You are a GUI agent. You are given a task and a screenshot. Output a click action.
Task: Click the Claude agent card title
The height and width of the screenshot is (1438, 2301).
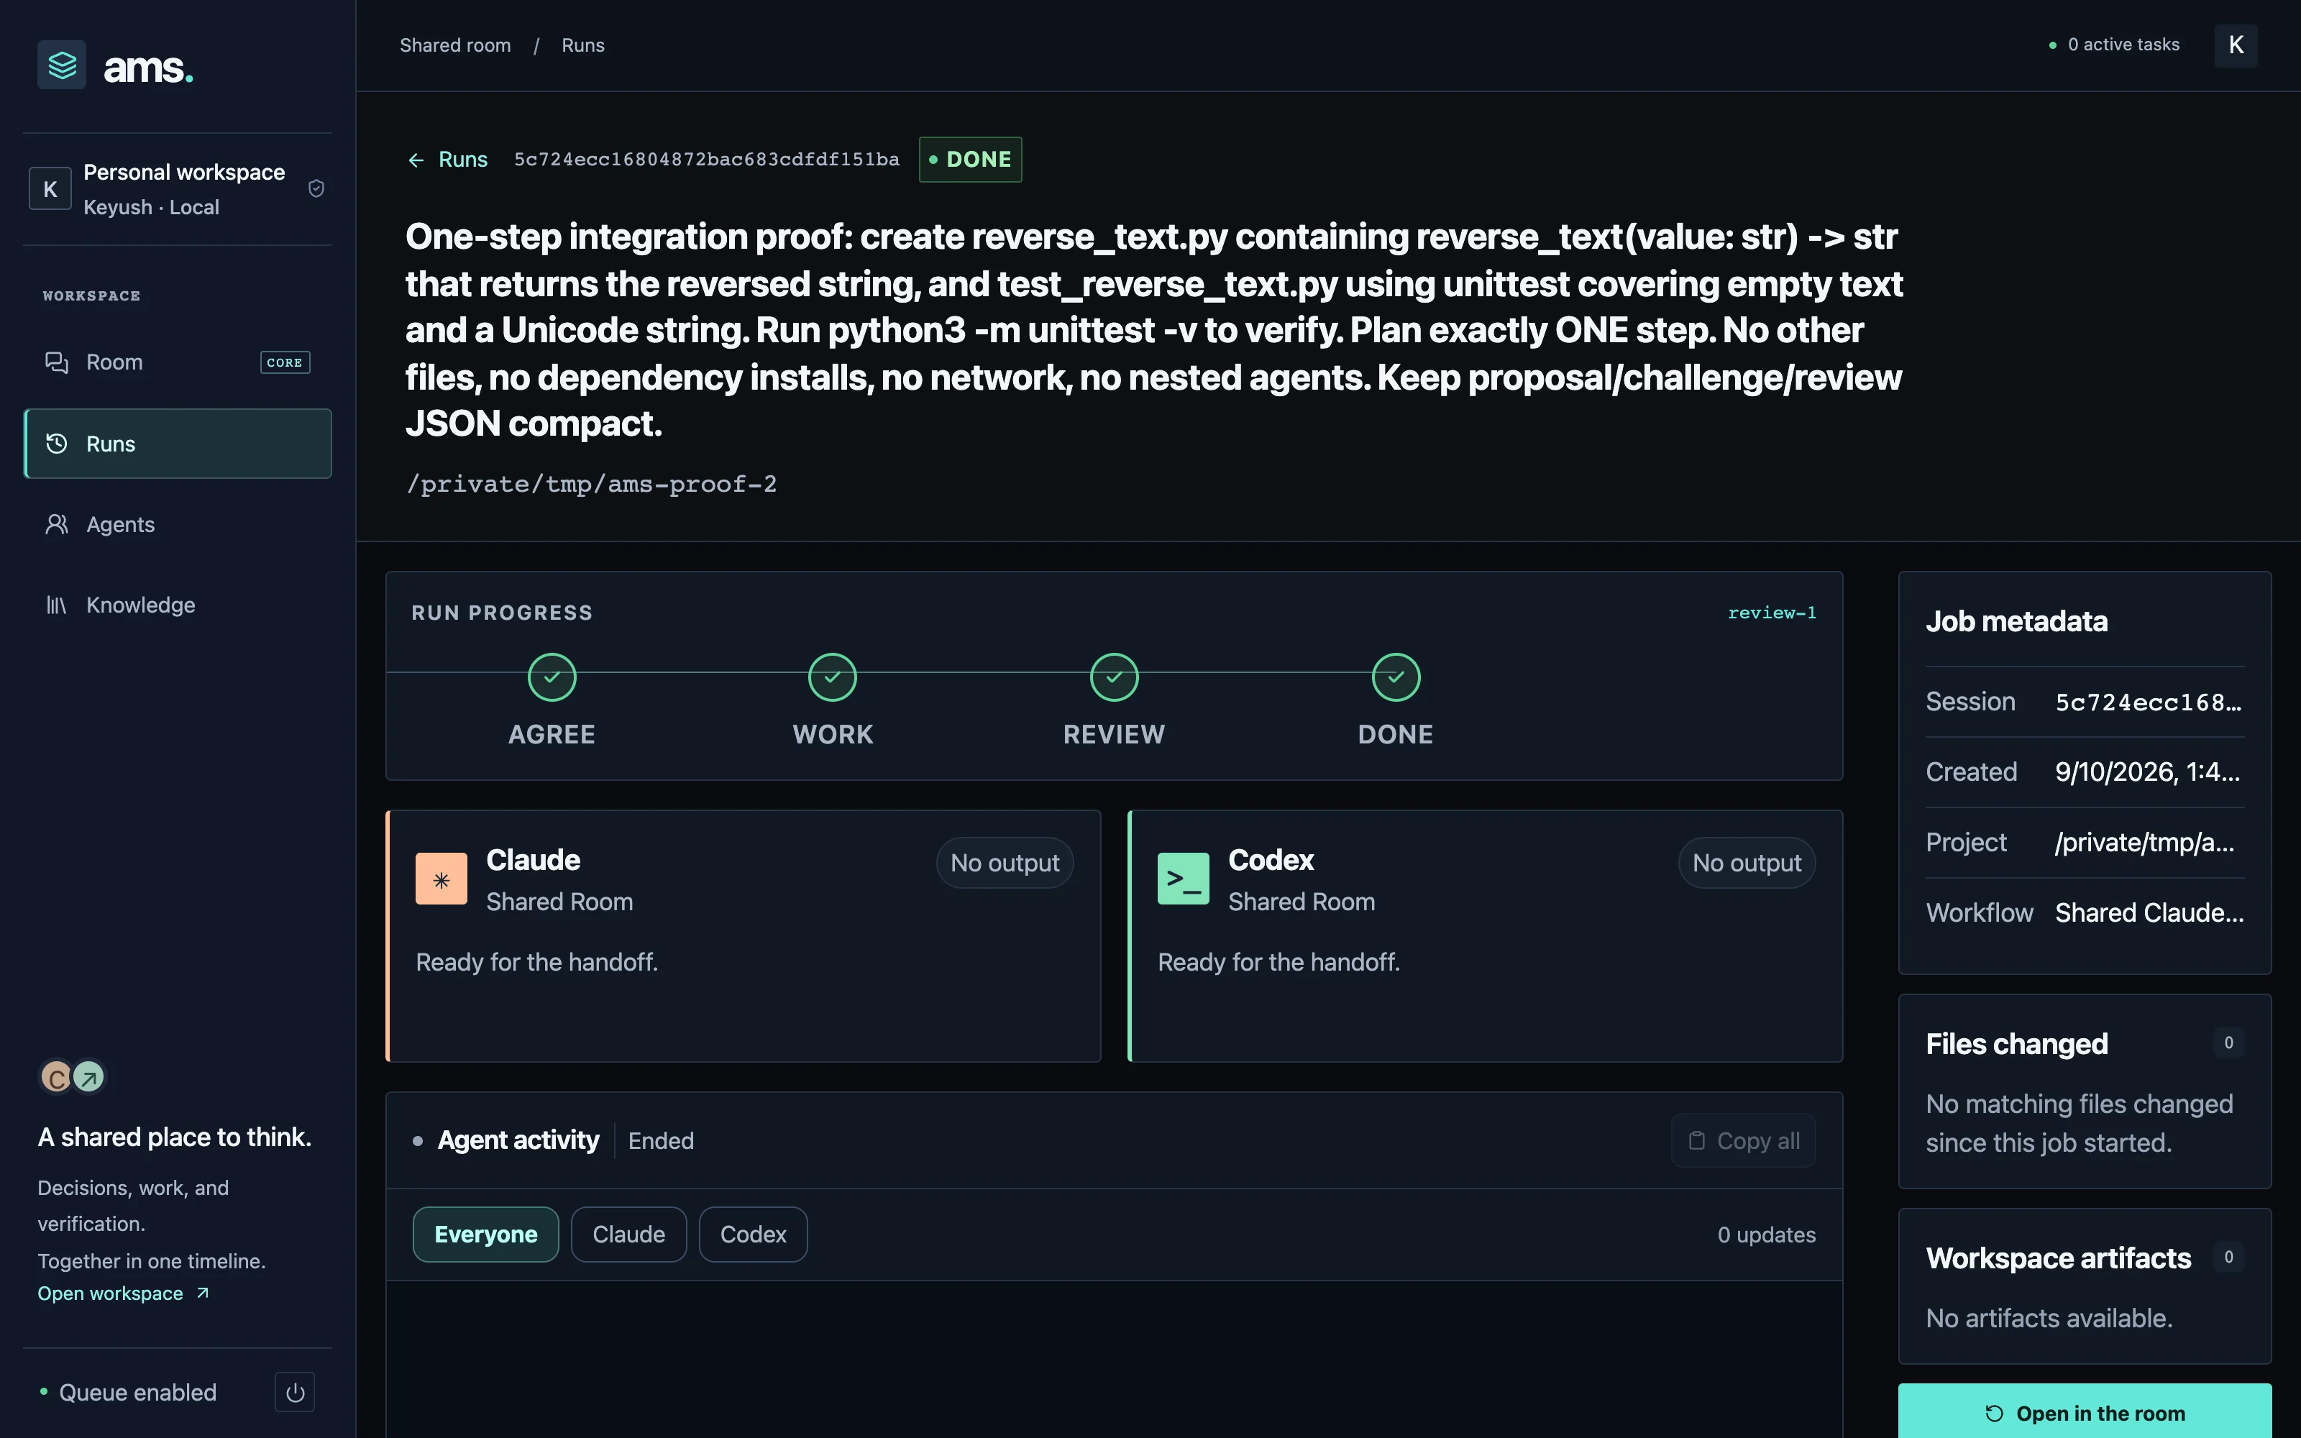pyautogui.click(x=534, y=860)
